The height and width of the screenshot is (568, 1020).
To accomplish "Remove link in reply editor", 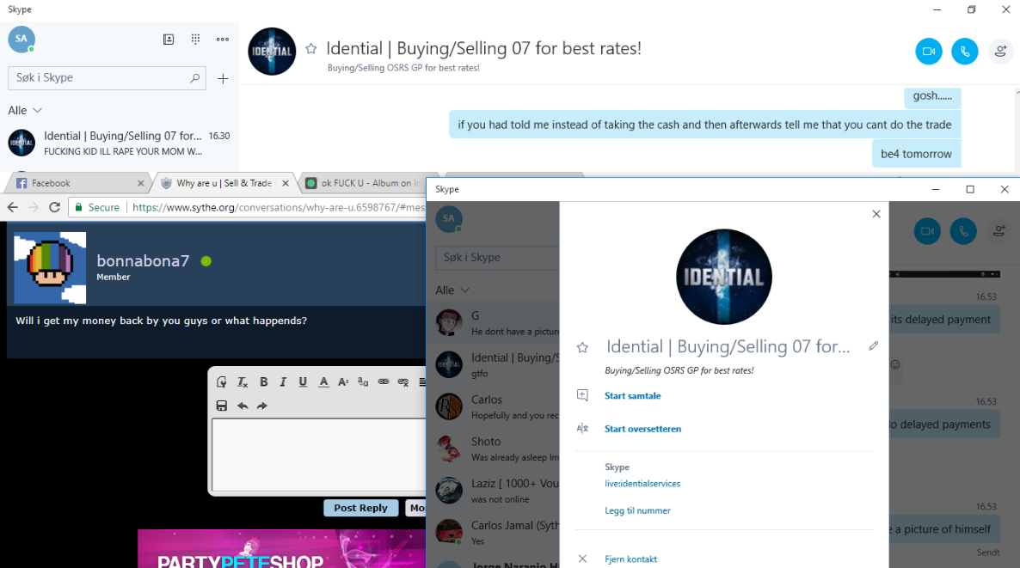I will point(403,382).
